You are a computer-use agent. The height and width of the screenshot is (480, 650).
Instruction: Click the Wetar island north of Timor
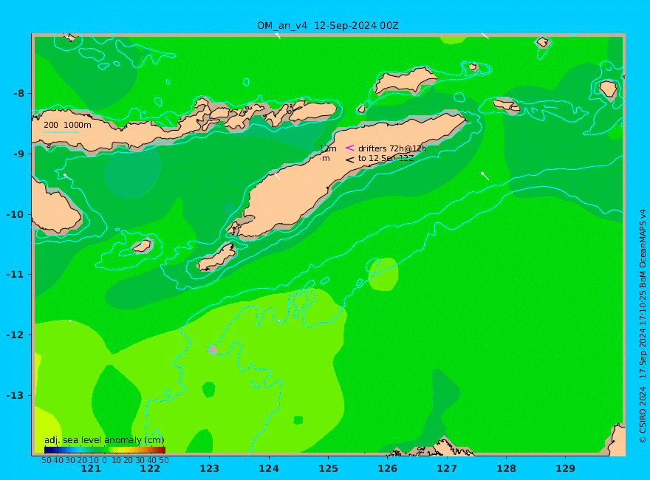[404, 80]
